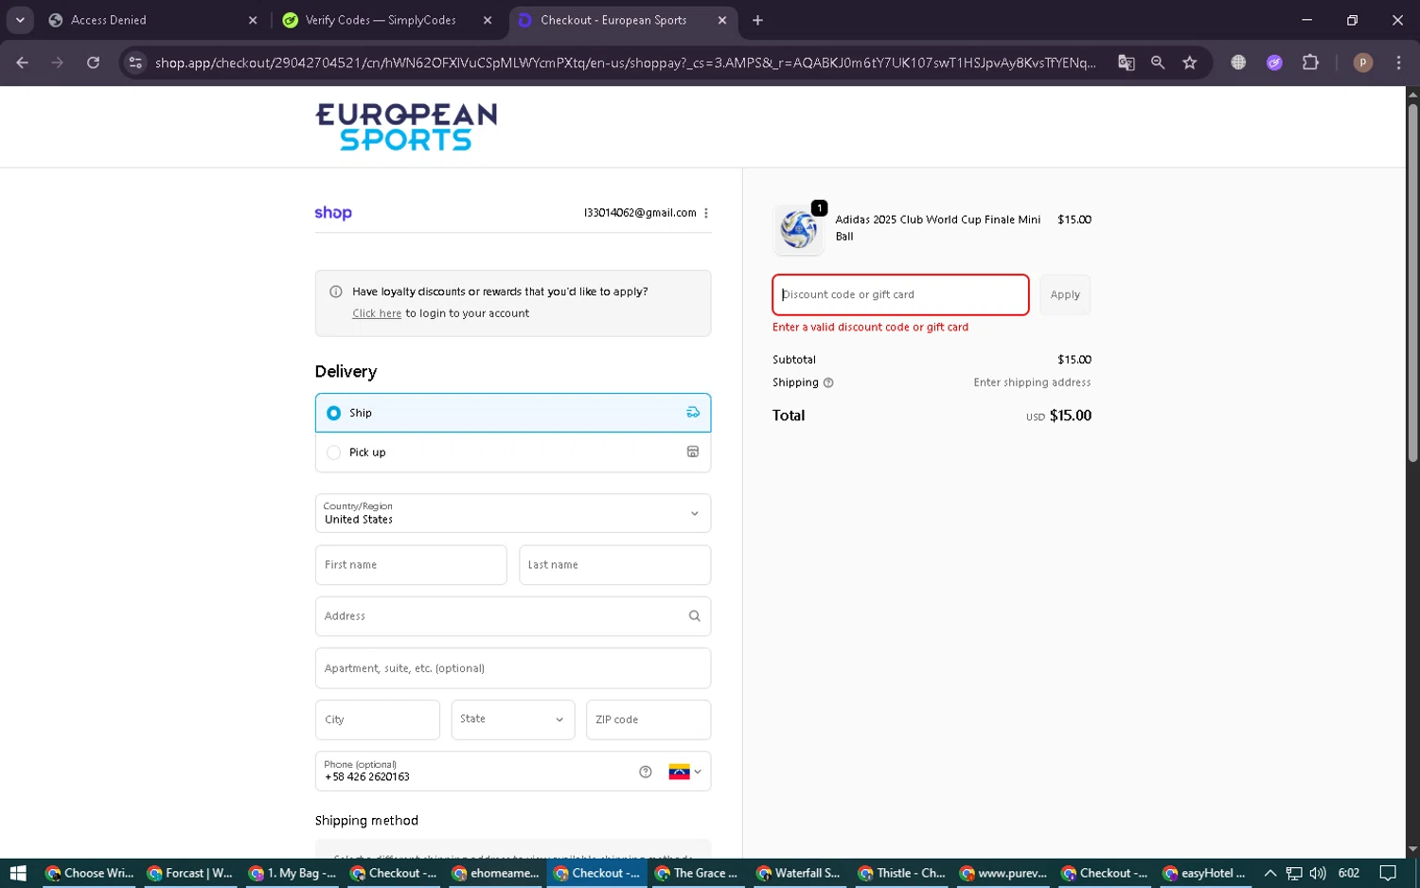The image size is (1420, 888).
Task: Click the store pickup icon
Action: (x=693, y=453)
